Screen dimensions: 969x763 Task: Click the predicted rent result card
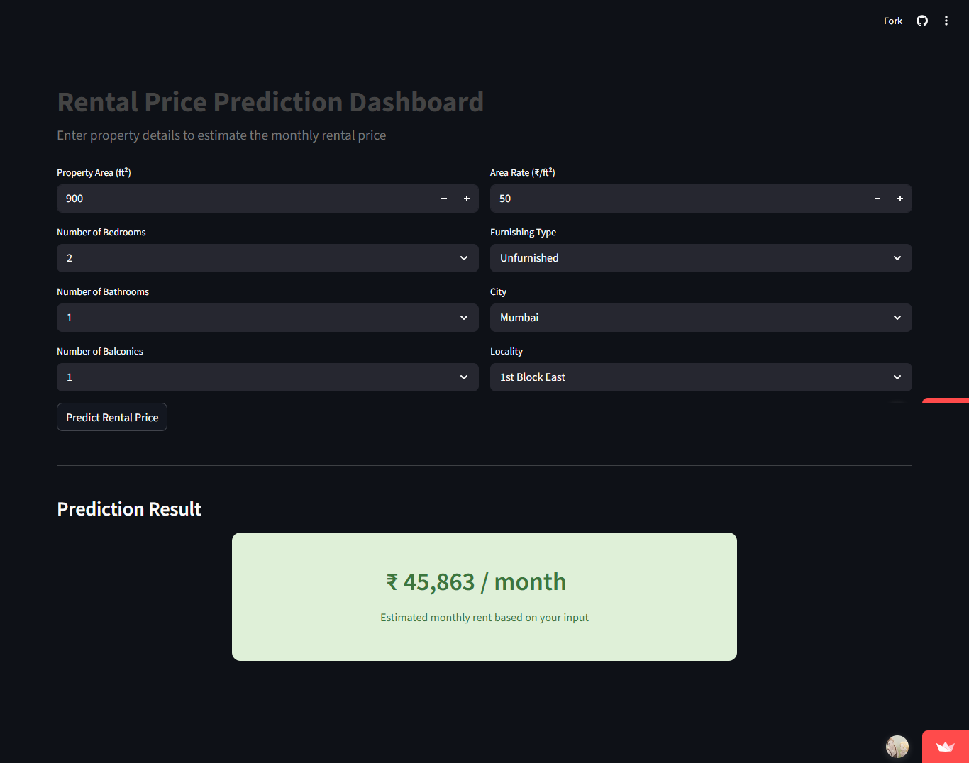pos(484,596)
